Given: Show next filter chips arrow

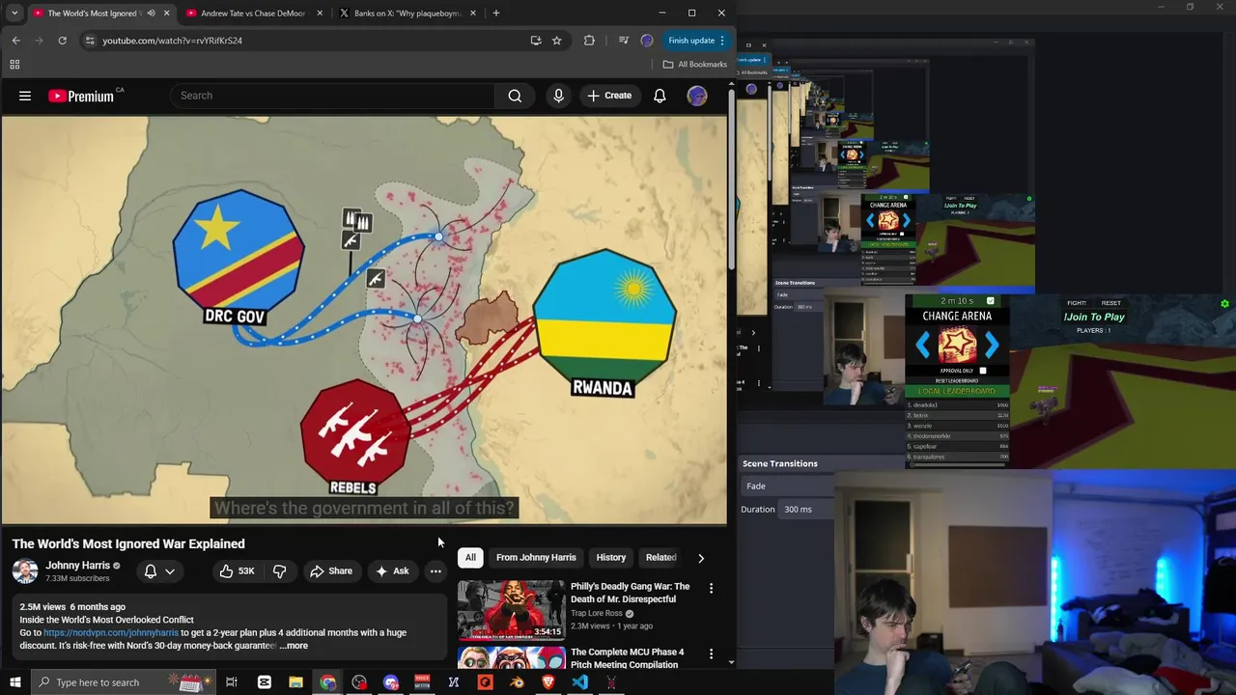Looking at the screenshot, I should point(701,558).
